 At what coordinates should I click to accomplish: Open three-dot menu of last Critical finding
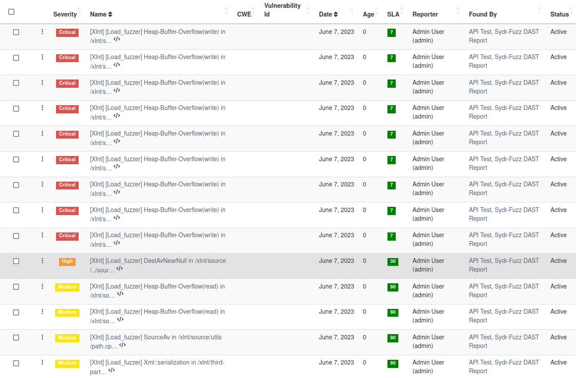[42, 235]
